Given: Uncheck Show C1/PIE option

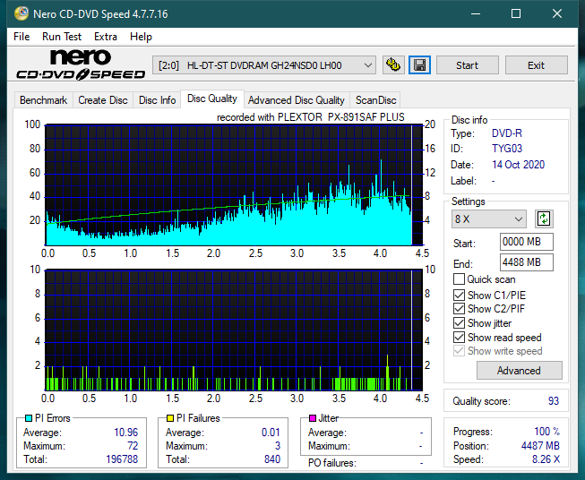Looking at the screenshot, I should coord(459,295).
